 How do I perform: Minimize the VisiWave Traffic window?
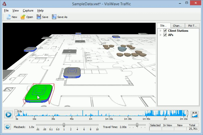(180, 3)
